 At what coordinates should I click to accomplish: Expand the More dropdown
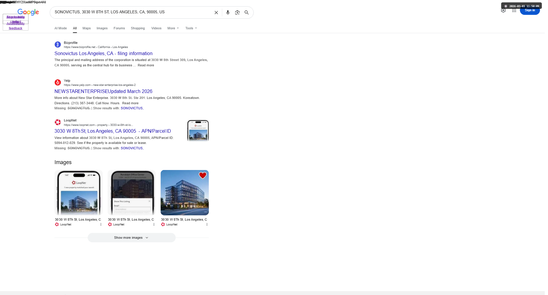pyautogui.click(x=173, y=28)
